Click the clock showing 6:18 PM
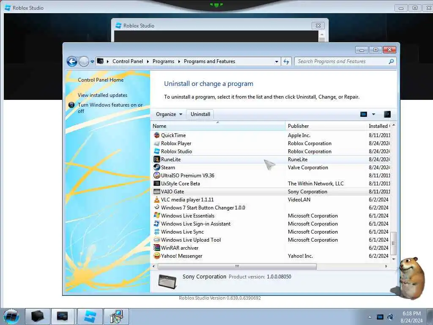Screen dimensions: 433x325 click(411, 314)
